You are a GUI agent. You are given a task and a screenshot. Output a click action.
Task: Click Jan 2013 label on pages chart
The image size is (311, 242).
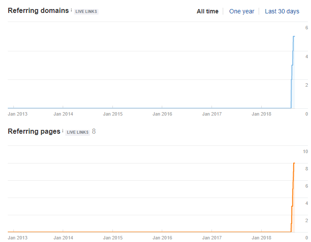click(x=17, y=238)
